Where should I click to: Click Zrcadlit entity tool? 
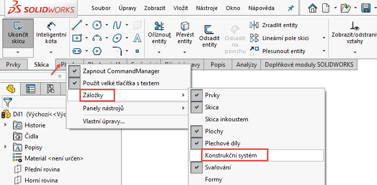[273, 25]
